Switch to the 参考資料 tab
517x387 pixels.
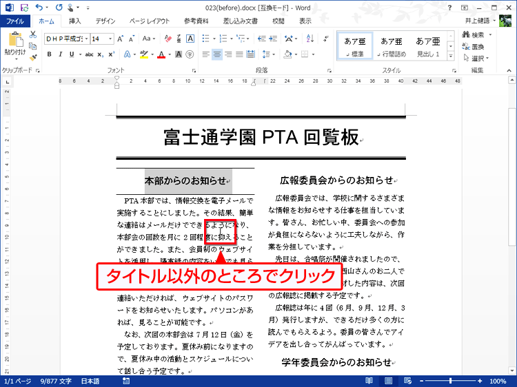(x=196, y=21)
